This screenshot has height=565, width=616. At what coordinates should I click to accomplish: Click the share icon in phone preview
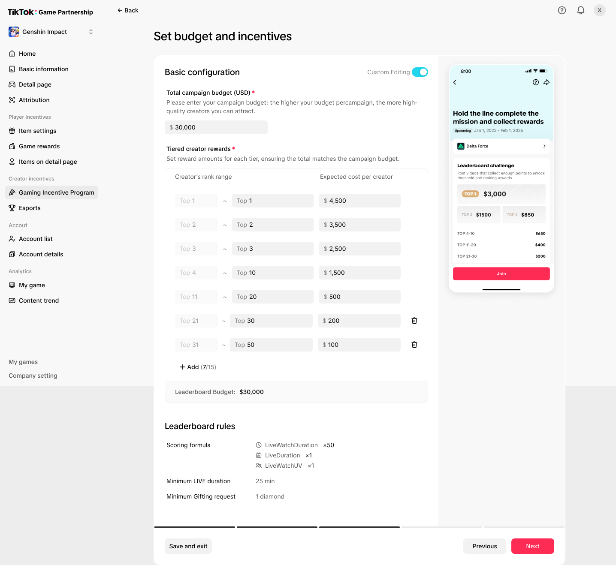pos(547,82)
